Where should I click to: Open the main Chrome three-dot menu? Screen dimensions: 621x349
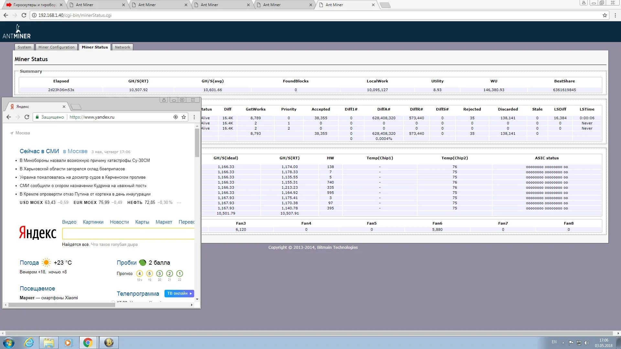615,15
